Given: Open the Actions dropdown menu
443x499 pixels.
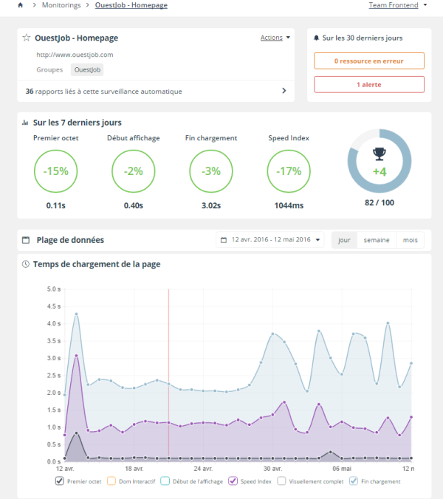Looking at the screenshot, I should click(275, 38).
